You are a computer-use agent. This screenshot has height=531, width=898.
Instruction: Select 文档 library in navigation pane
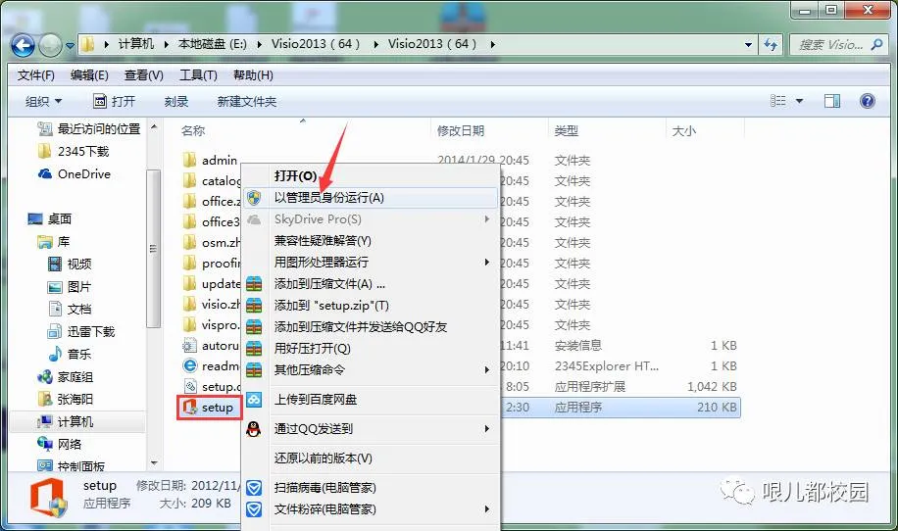[70, 309]
